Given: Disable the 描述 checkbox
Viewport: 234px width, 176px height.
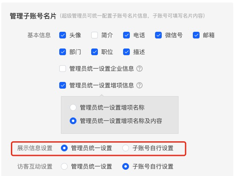Looking at the screenshot, I should [126, 52].
